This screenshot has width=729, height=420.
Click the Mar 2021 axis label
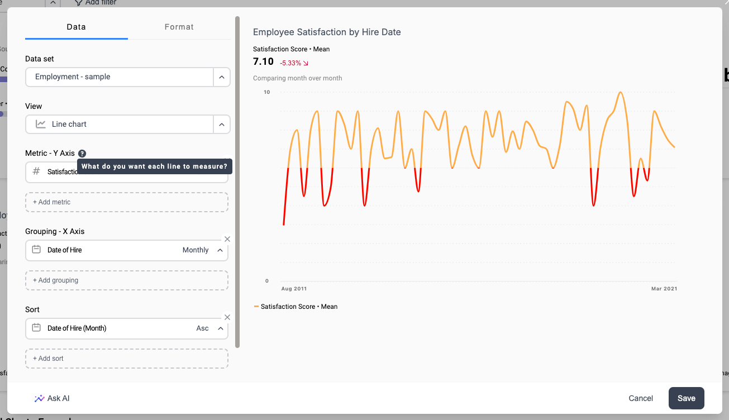(664, 289)
